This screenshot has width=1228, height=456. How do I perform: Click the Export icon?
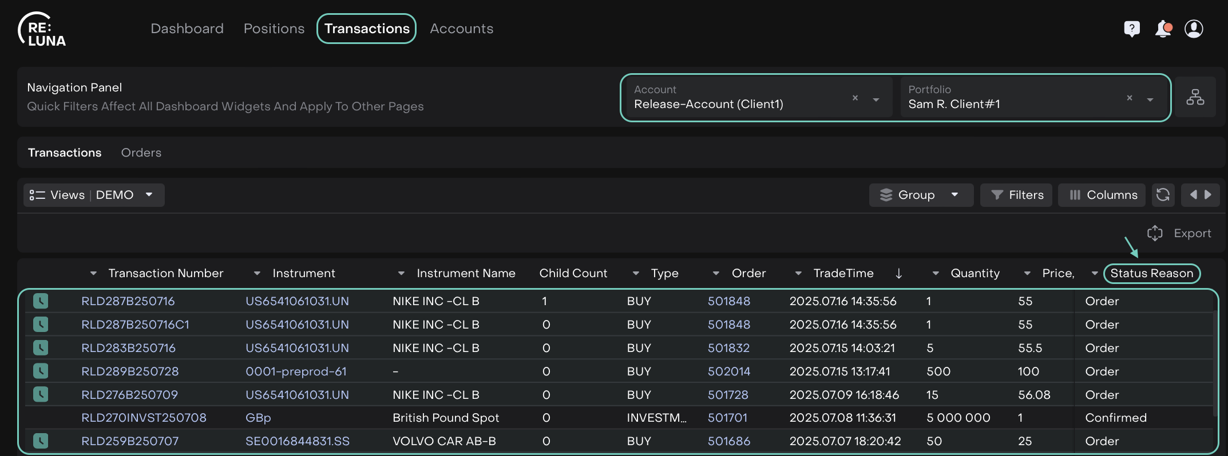pos(1155,233)
